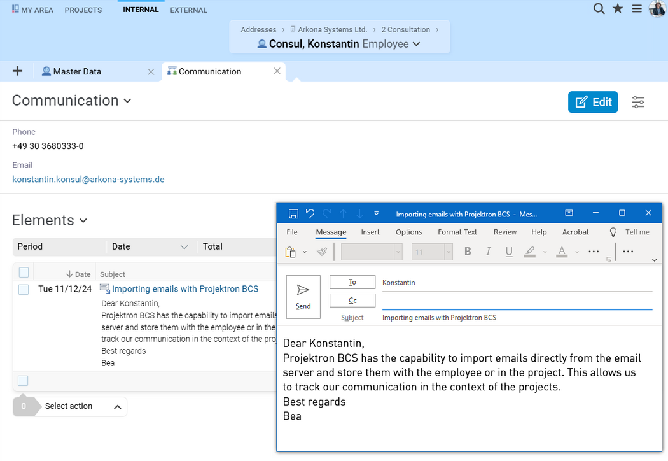Go to EXTERNAL navigation item
Viewport: 668px width, 461px height.
tap(188, 10)
